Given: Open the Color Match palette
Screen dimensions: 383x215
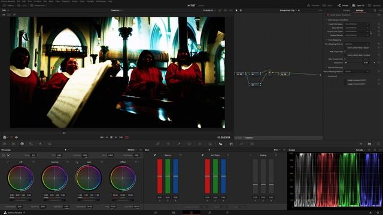Looking at the screenshot, I should tap(13, 144).
